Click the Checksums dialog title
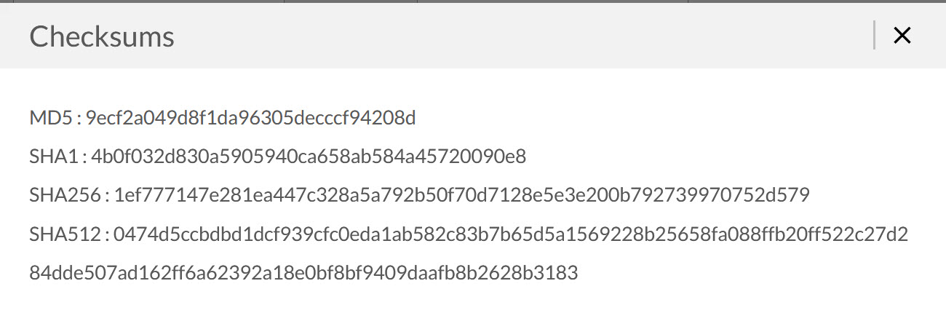This screenshot has height=321, width=946. (x=101, y=36)
